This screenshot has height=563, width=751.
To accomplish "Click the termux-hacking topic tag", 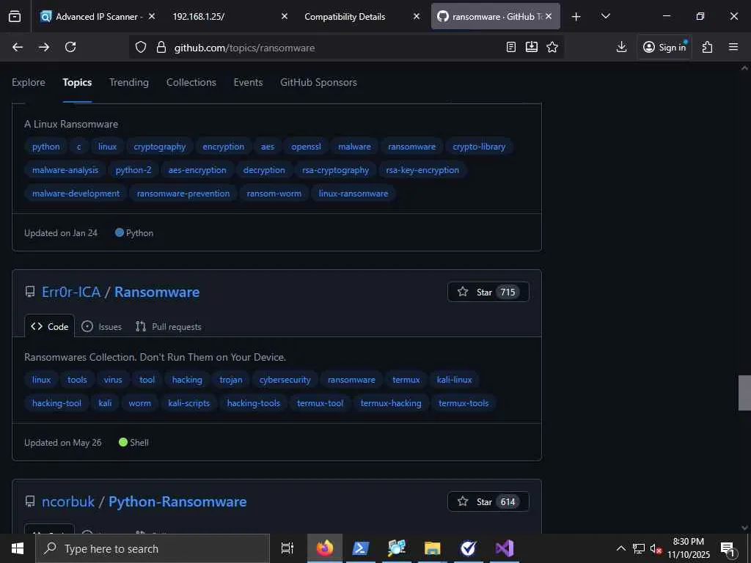I will pos(391,403).
